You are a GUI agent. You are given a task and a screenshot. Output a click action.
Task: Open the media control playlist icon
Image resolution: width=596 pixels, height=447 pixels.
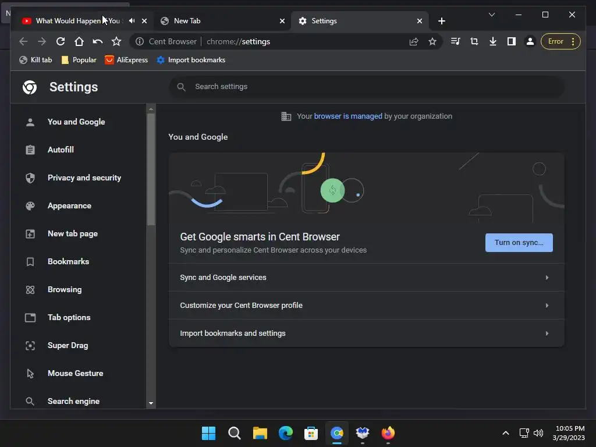pyautogui.click(x=455, y=41)
